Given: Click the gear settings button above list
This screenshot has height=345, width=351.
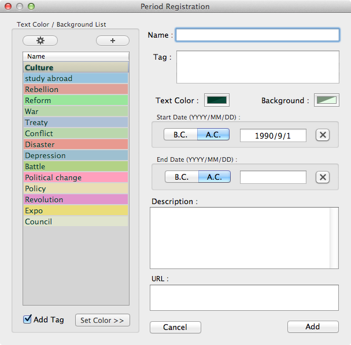Looking at the screenshot, I should [x=40, y=41].
